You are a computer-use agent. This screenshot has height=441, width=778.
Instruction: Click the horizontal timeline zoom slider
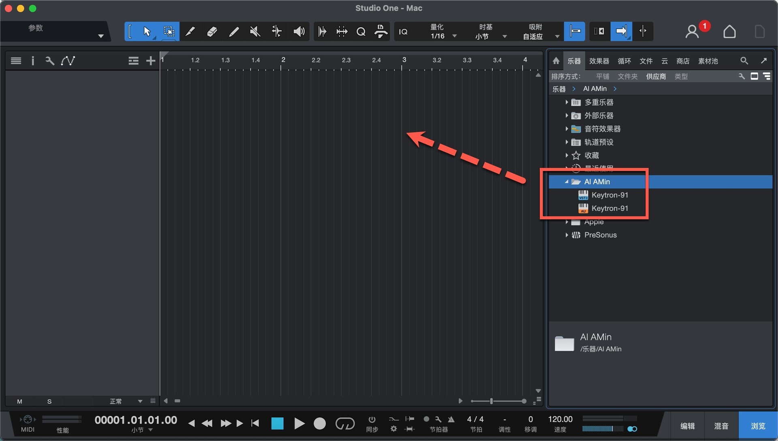pos(491,401)
